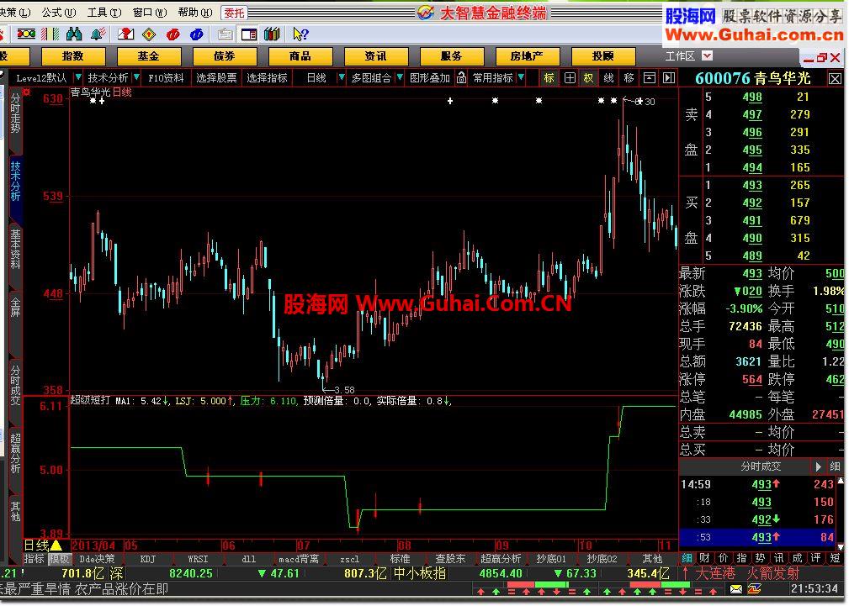The image size is (849, 606).
Task: Open the question mark help icon
Action: tap(300, 35)
